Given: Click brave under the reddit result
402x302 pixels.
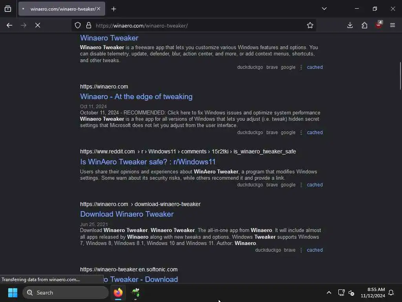Looking at the screenshot, I should pos(272,185).
